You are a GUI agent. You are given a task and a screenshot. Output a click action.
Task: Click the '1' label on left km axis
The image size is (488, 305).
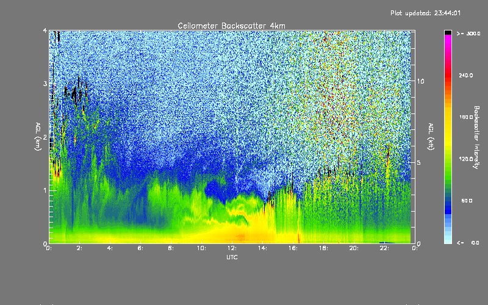(x=45, y=190)
